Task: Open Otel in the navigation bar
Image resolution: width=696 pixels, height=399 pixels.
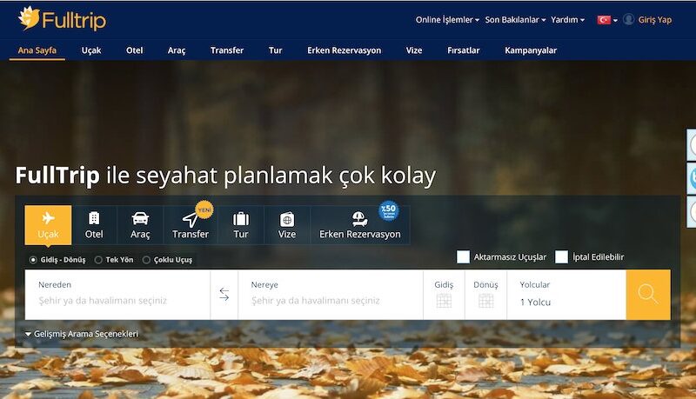Action: coord(135,50)
